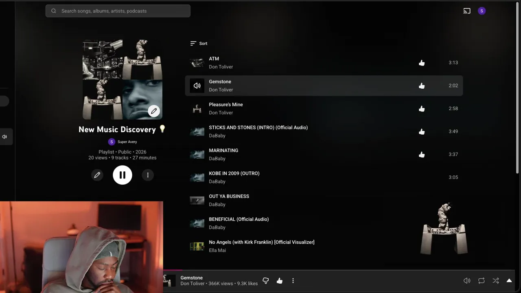Toggle like on MARINATING track
521x293 pixels.
pos(422,154)
